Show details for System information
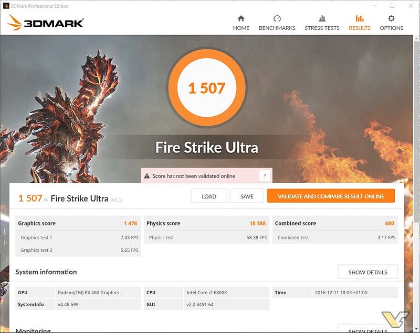420x333 pixels. tap(368, 272)
